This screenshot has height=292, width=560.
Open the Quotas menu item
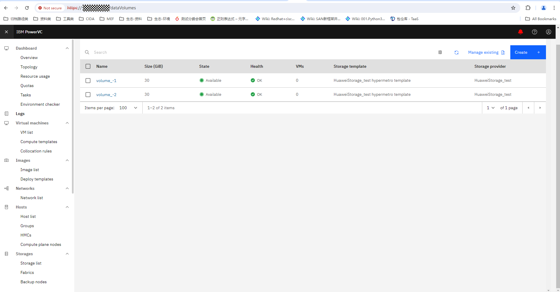pyautogui.click(x=27, y=86)
